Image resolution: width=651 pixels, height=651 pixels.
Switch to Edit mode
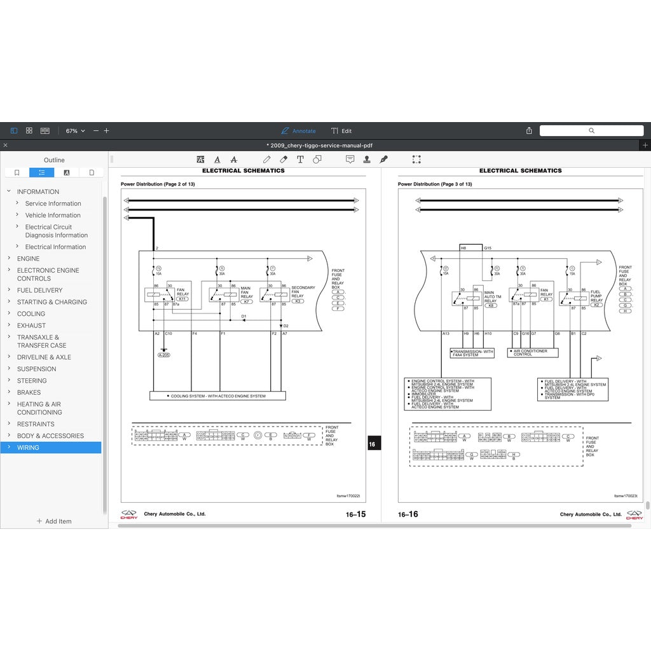coord(341,131)
